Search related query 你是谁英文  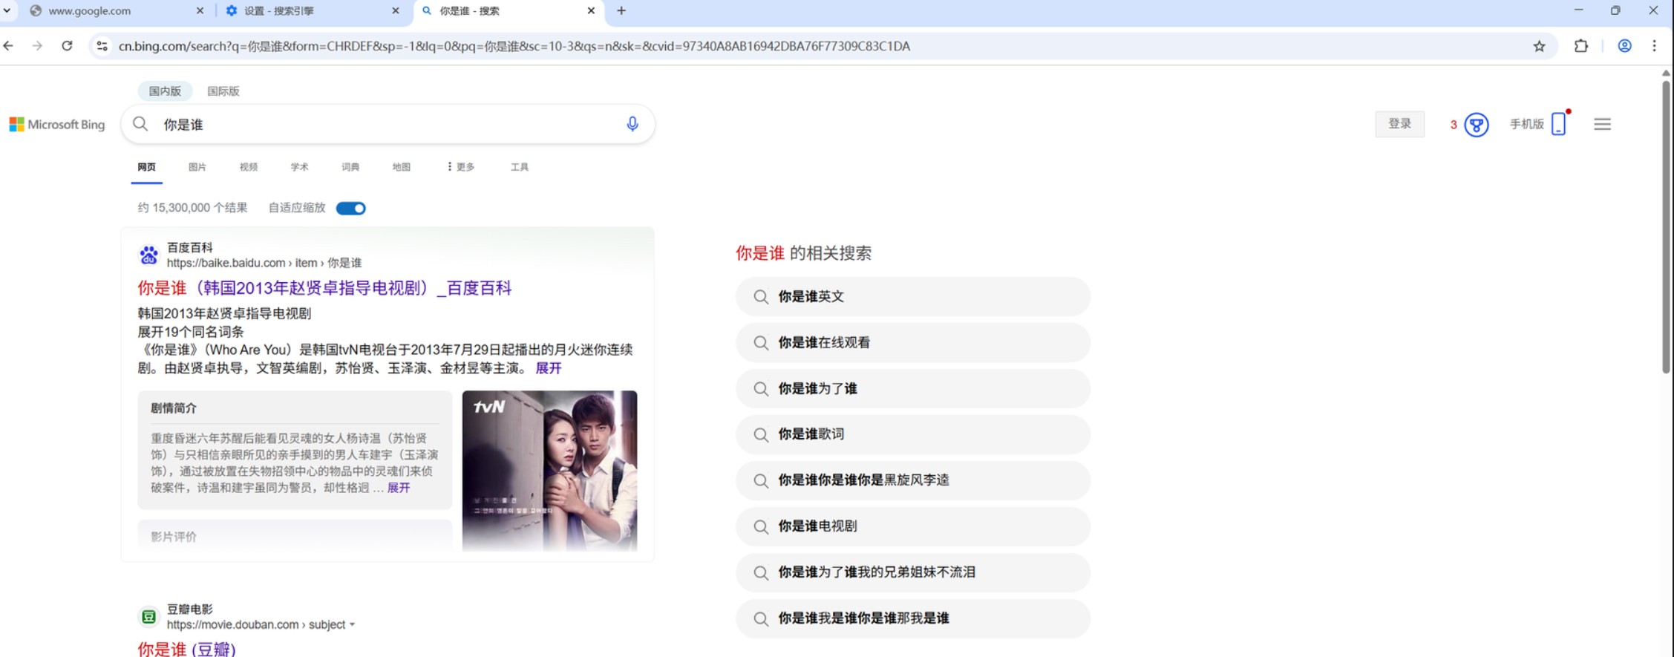[x=912, y=297]
